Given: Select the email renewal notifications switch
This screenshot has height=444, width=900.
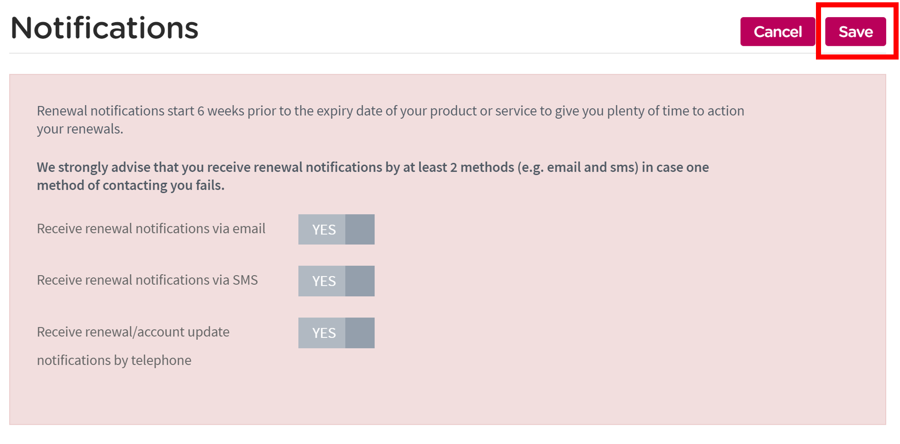Looking at the screenshot, I should (336, 229).
